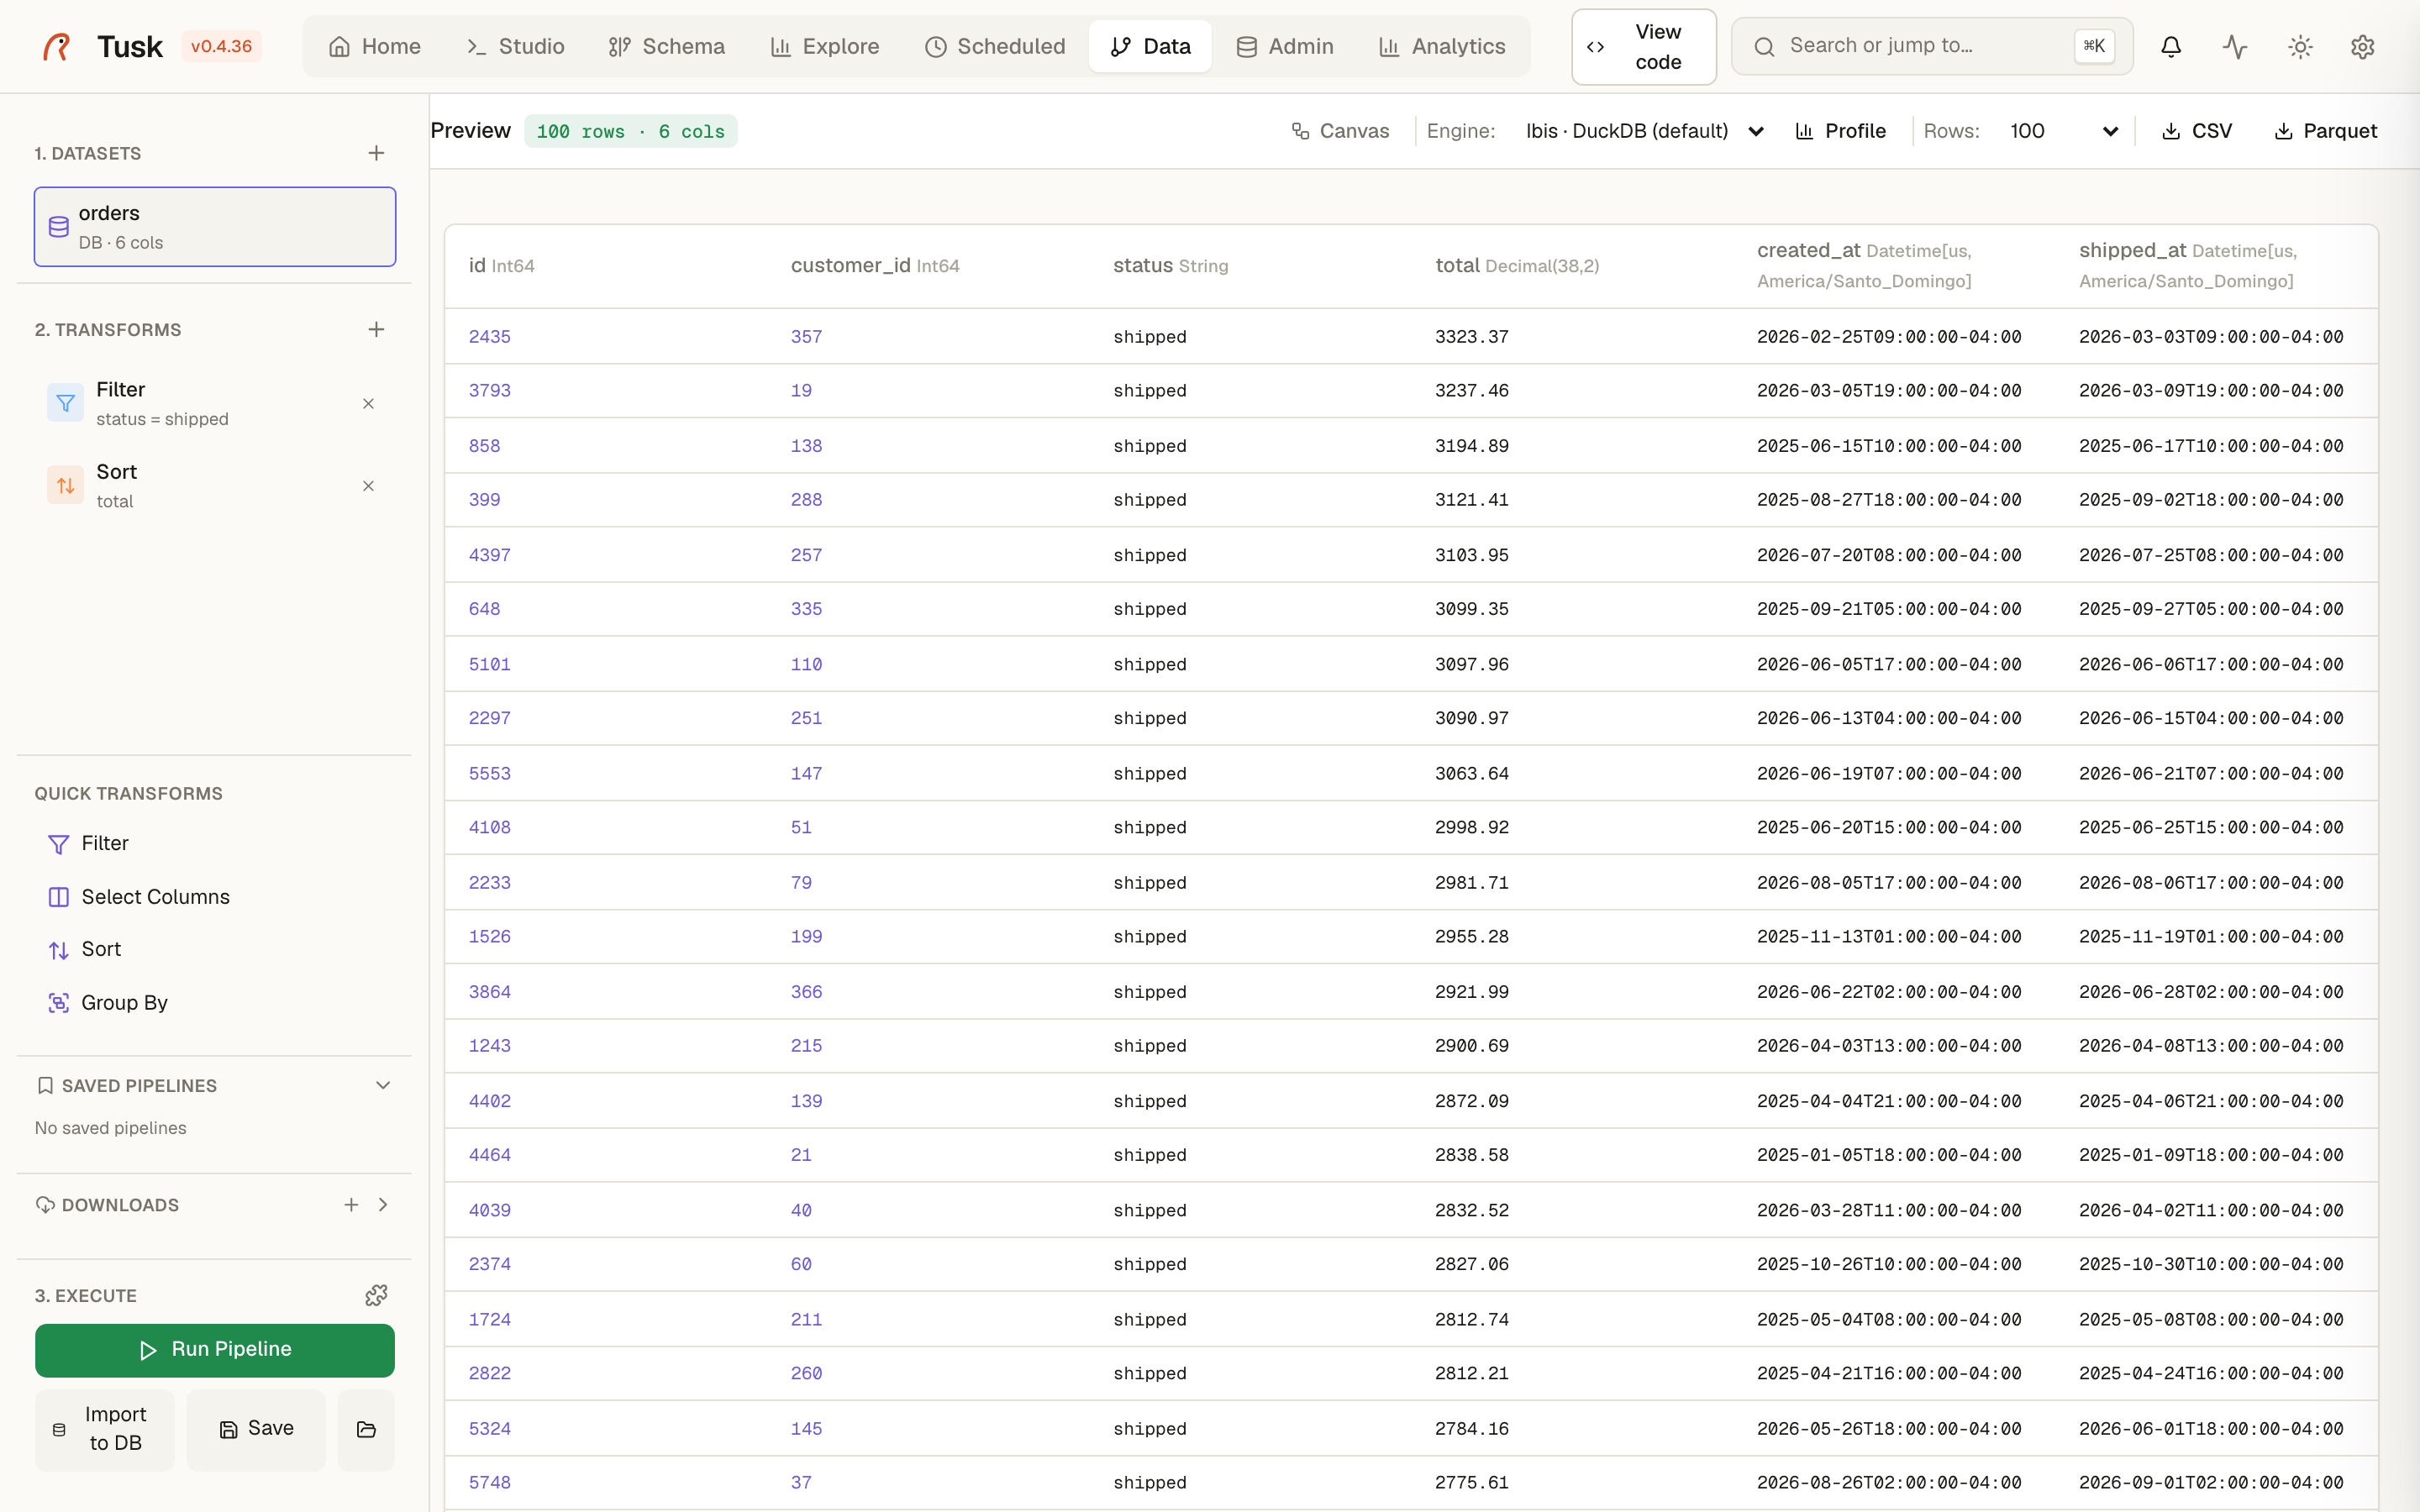Click the Saved Pipelines bookmark icon

pyautogui.click(x=45, y=1085)
